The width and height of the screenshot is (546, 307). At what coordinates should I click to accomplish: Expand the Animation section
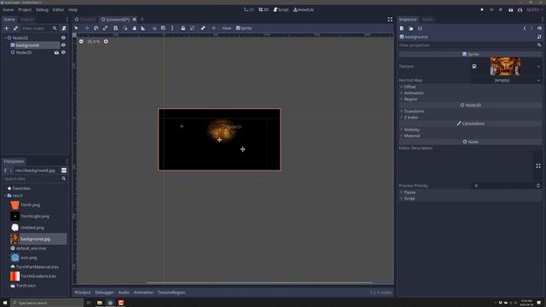coord(470,93)
